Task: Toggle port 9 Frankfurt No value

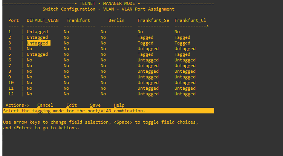Action: pyautogui.click(x=66, y=77)
